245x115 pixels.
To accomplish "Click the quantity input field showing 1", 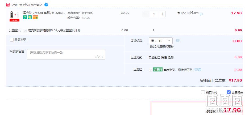I will (x=154, y=14).
